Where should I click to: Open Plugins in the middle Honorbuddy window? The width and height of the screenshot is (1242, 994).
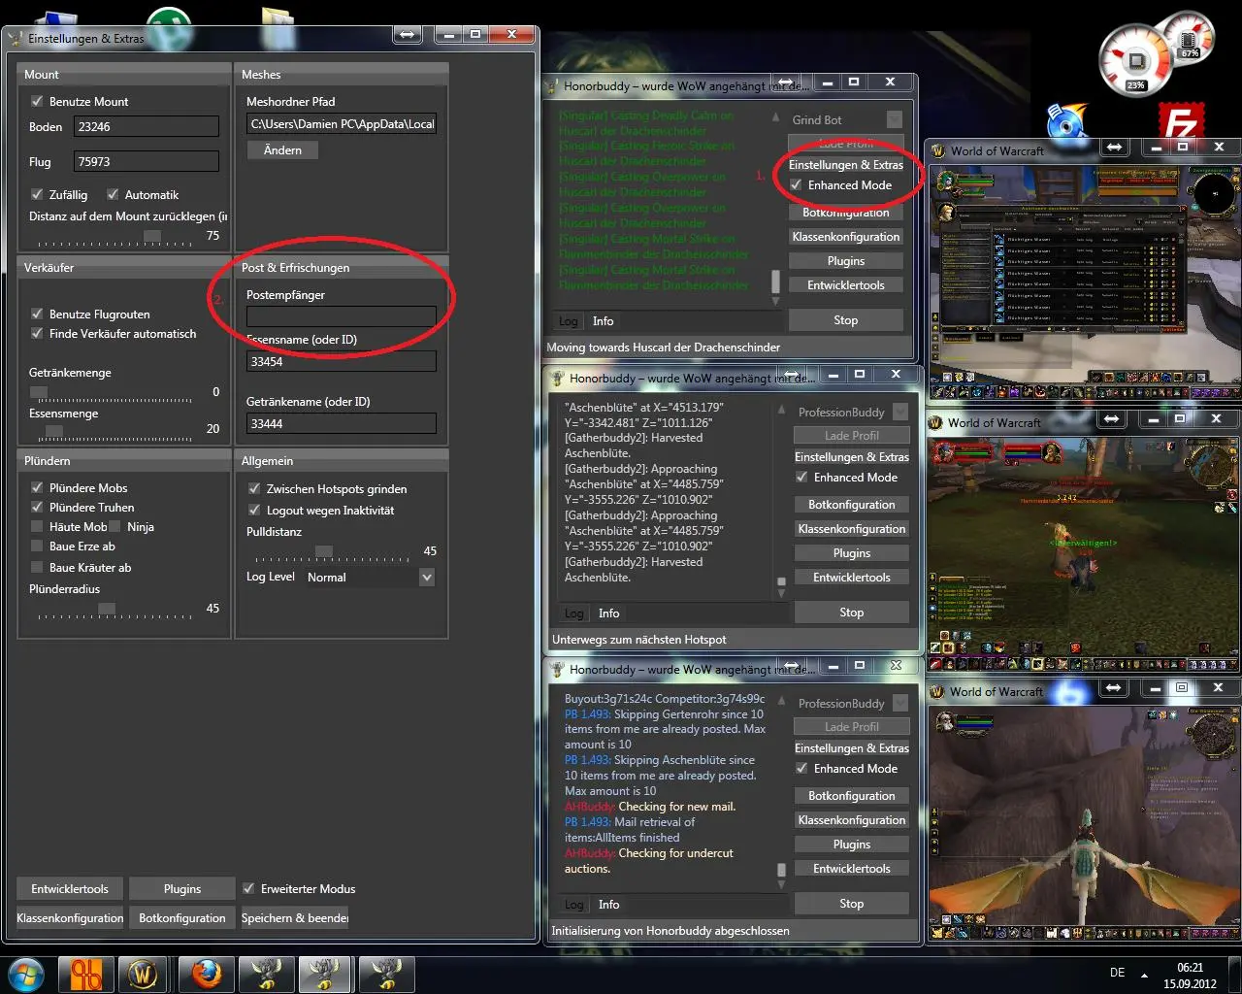852,553
